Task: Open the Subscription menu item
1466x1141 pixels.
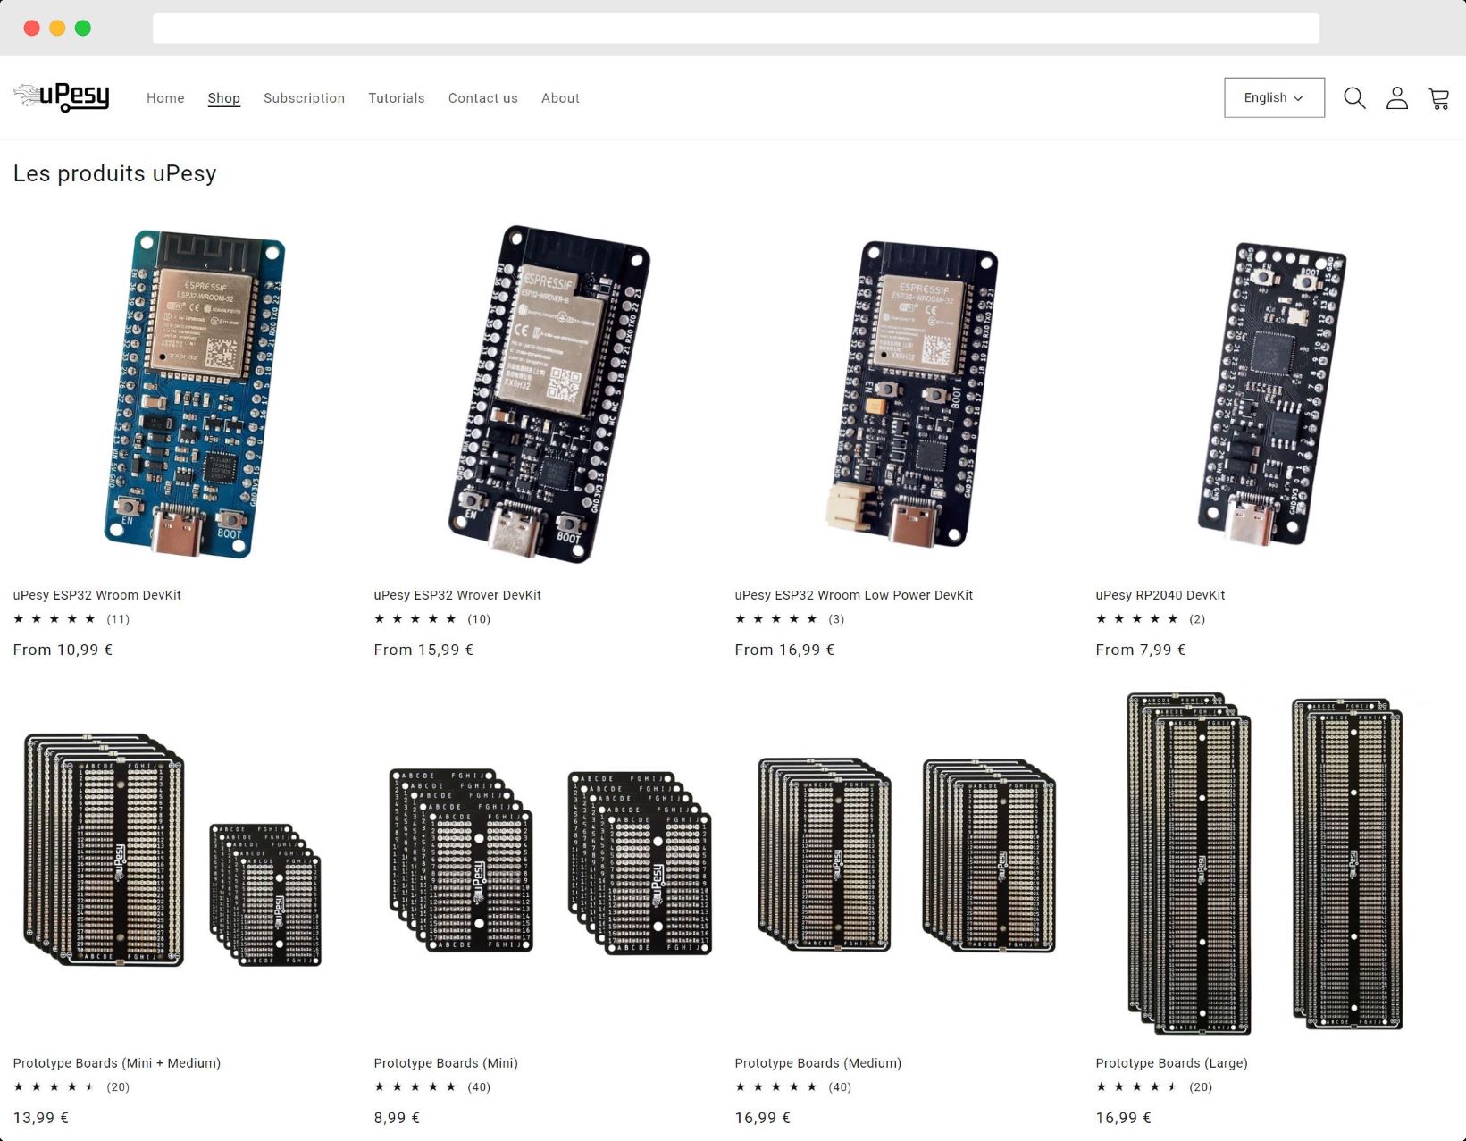Action: 304,98
